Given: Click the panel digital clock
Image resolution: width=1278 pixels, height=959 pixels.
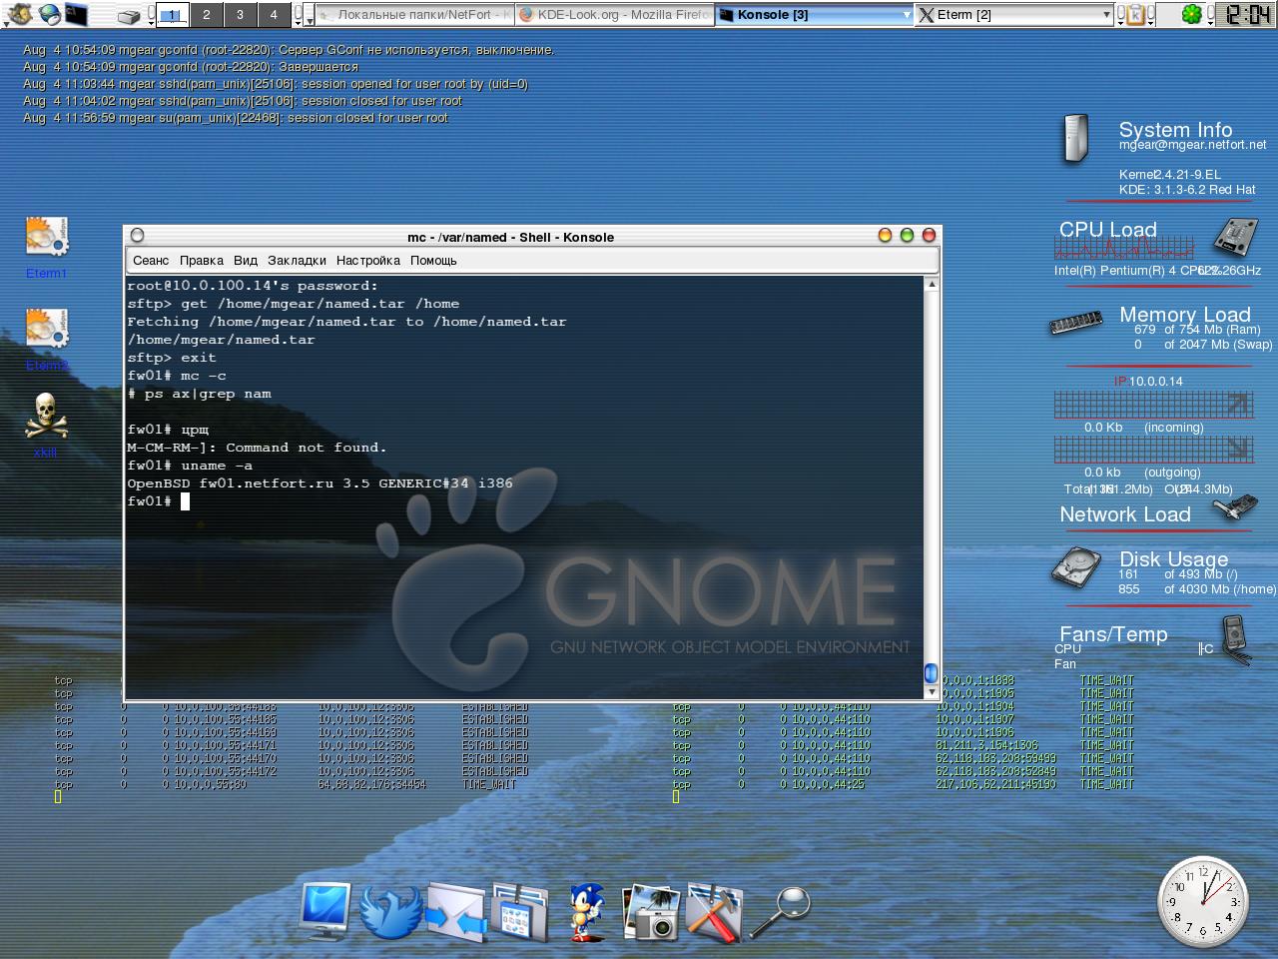Looking at the screenshot, I should click(x=1248, y=14).
